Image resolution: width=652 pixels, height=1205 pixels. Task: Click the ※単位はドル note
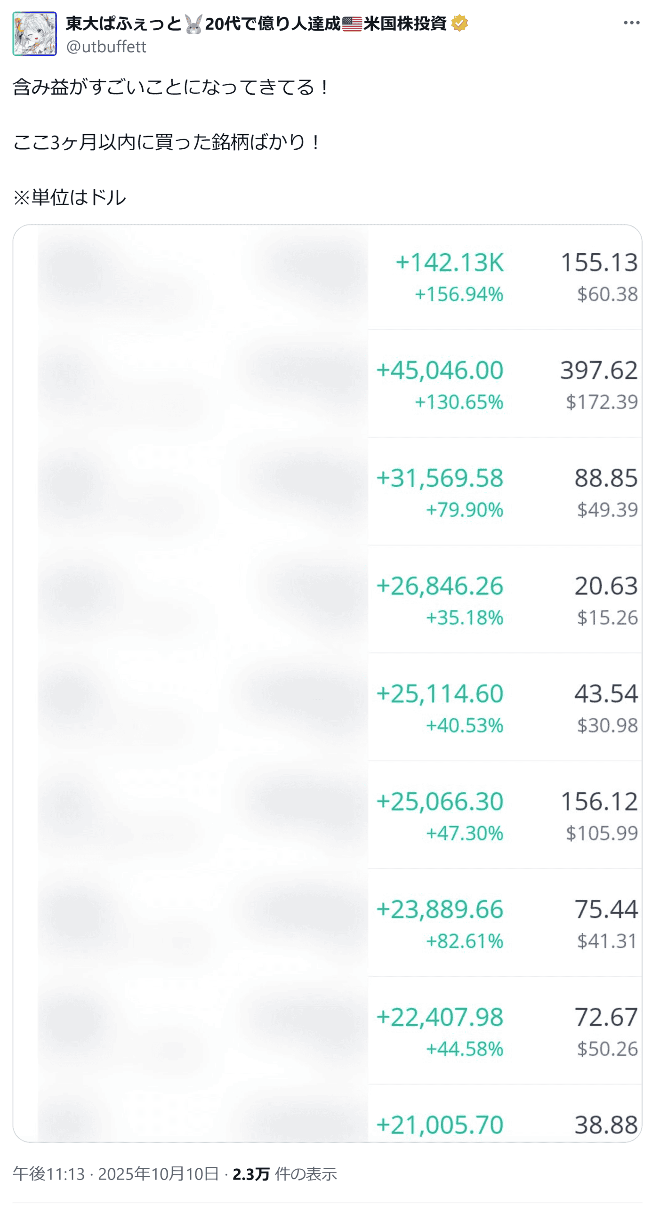70,197
